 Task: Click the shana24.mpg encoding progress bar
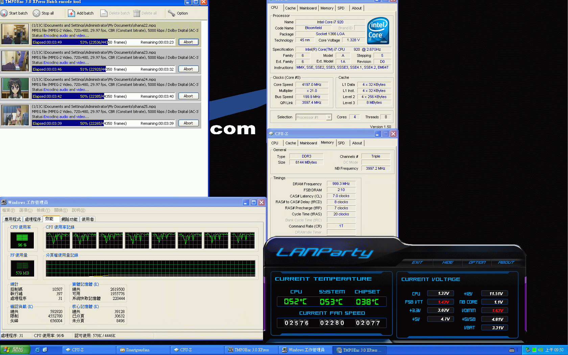103,96
